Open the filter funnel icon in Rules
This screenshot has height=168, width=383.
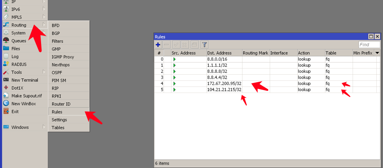point(205,45)
